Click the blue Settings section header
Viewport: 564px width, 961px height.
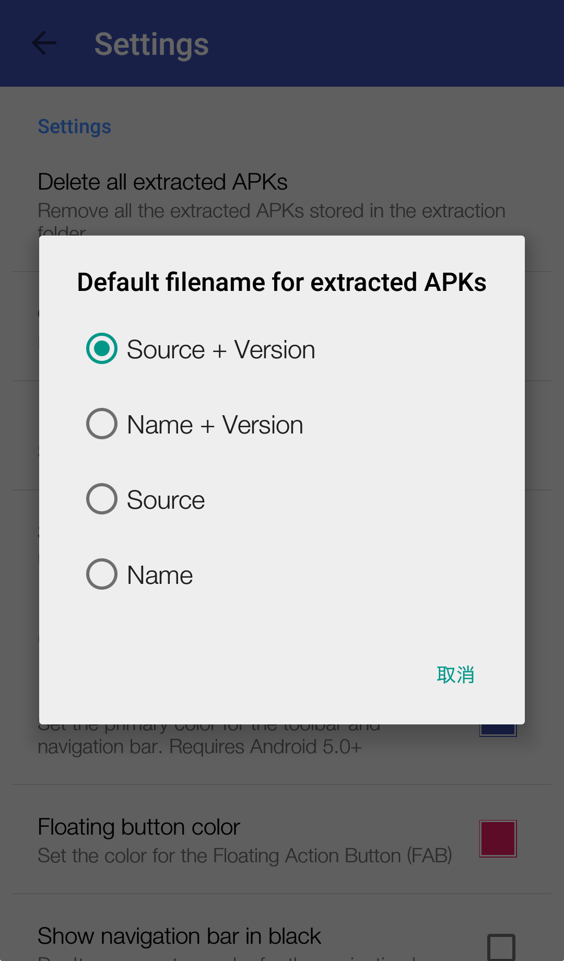click(x=74, y=127)
